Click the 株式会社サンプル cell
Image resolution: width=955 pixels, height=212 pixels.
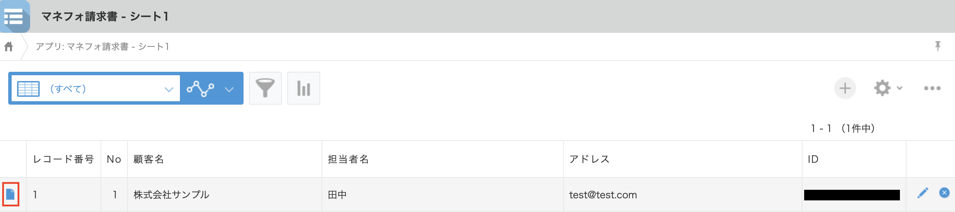click(x=171, y=195)
